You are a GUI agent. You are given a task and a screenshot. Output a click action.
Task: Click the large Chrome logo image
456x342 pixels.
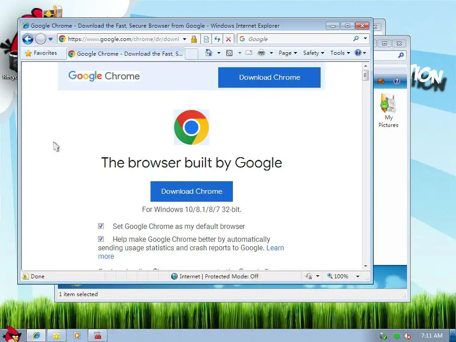[191, 127]
